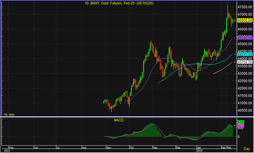
Task: Select Sep on the time axis
Action: pyautogui.click(x=108, y=147)
